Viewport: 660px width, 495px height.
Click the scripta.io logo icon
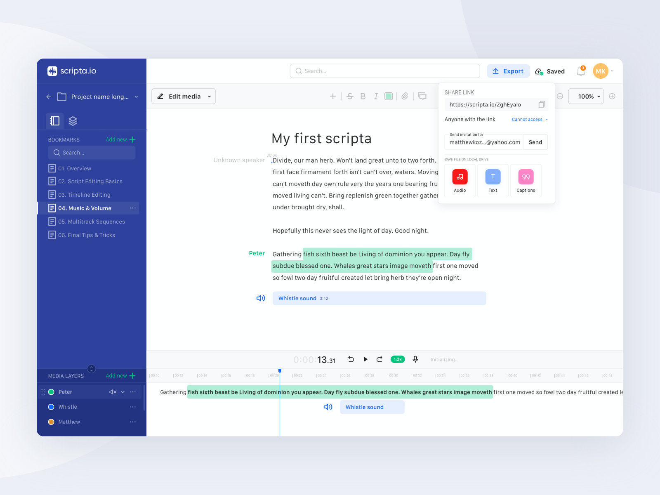pyautogui.click(x=52, y=71)
